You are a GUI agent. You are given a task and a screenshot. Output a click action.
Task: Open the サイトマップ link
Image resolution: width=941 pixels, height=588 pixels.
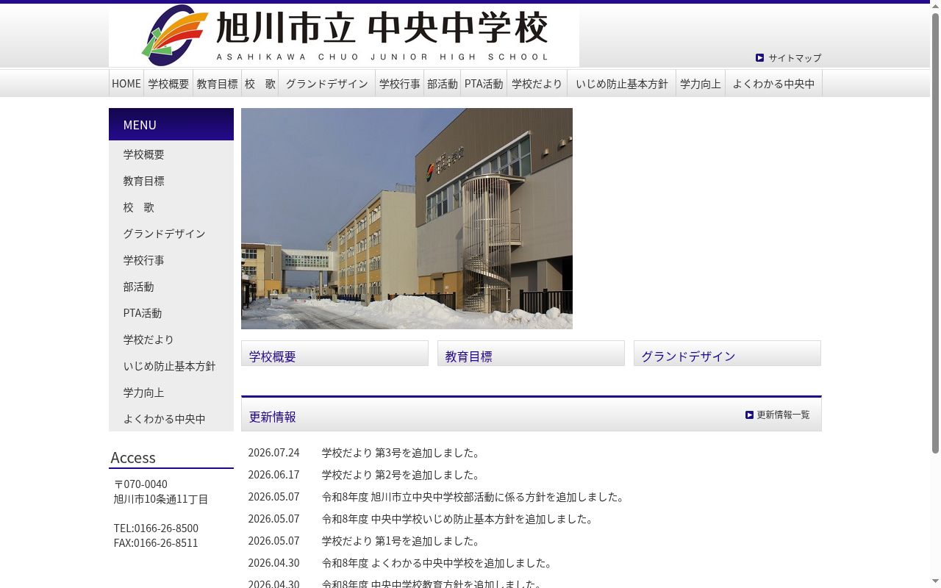(795, 57)
